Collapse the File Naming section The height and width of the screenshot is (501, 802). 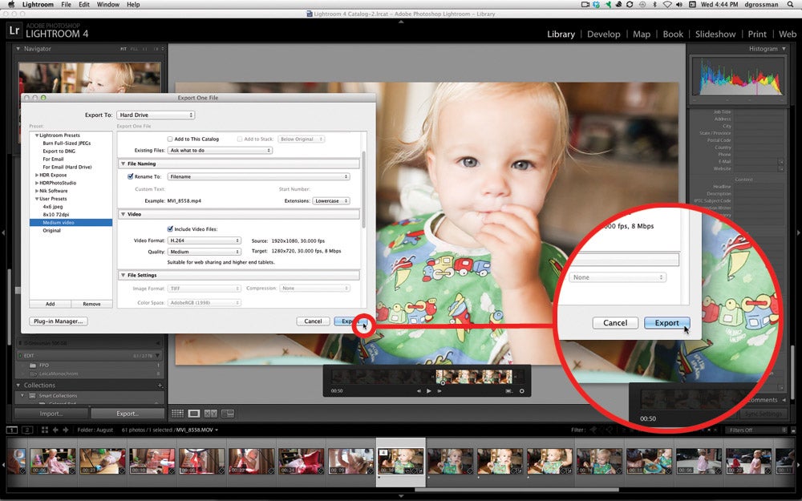coord(124,164)
